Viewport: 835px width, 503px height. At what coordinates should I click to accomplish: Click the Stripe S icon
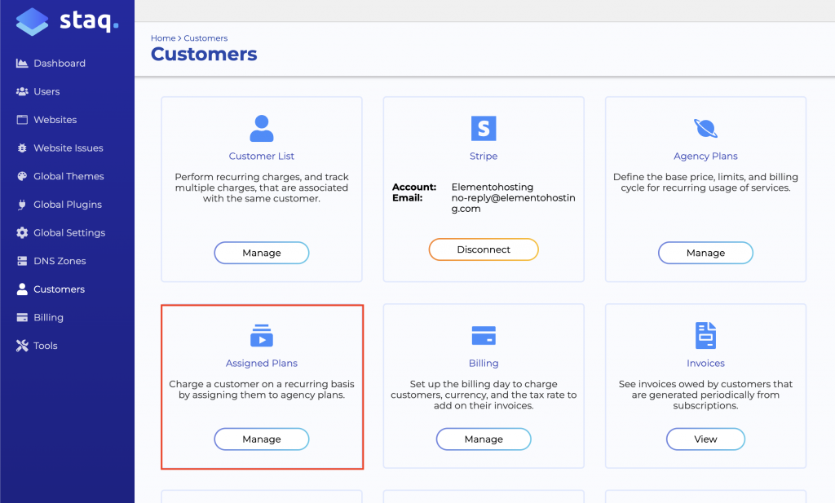(x=484, y=128)
